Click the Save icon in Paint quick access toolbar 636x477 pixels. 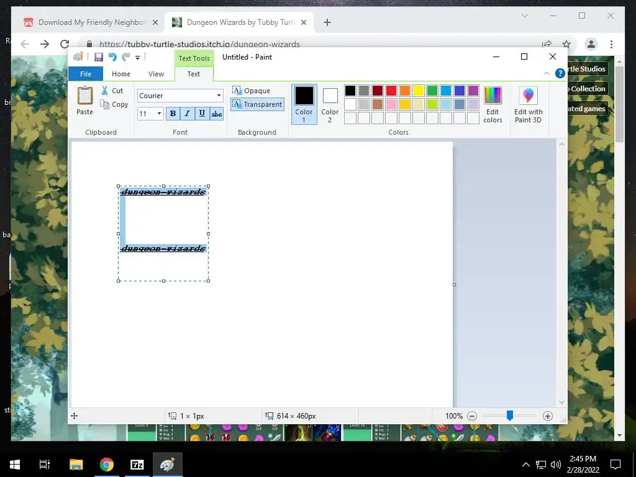pyautogui.click(x=99, y=57)
